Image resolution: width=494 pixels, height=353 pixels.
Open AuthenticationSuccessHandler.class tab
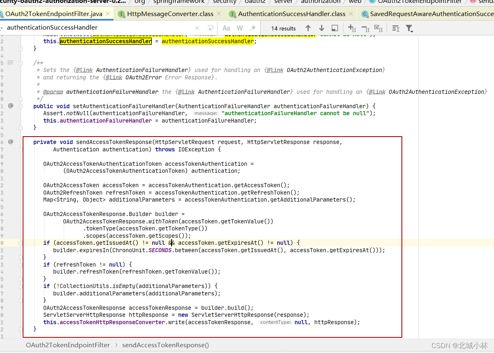point(292,14)
